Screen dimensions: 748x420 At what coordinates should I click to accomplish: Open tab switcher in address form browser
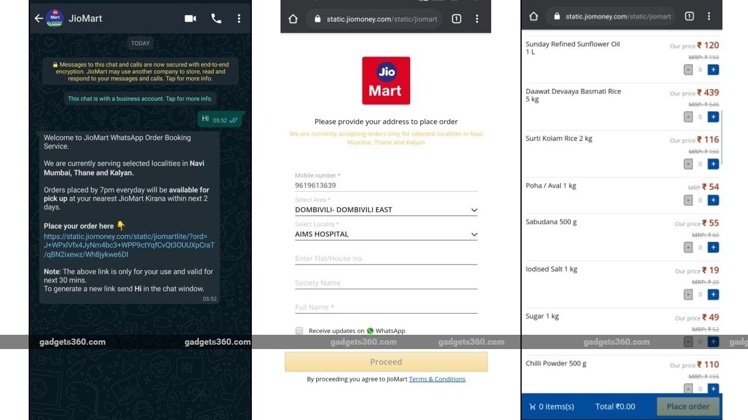(456, 19)
